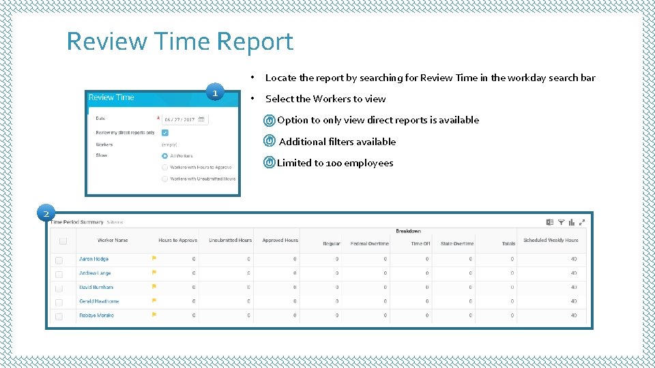The width and height of the screenshot is (655, 368).
Task: Click the Time Off column header
Action: coord(421,244)
